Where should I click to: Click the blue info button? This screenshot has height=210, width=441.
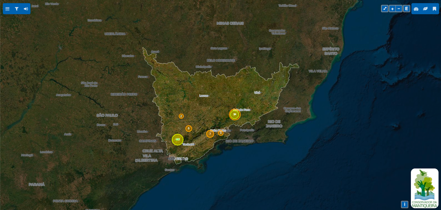(x=405, y=204)
